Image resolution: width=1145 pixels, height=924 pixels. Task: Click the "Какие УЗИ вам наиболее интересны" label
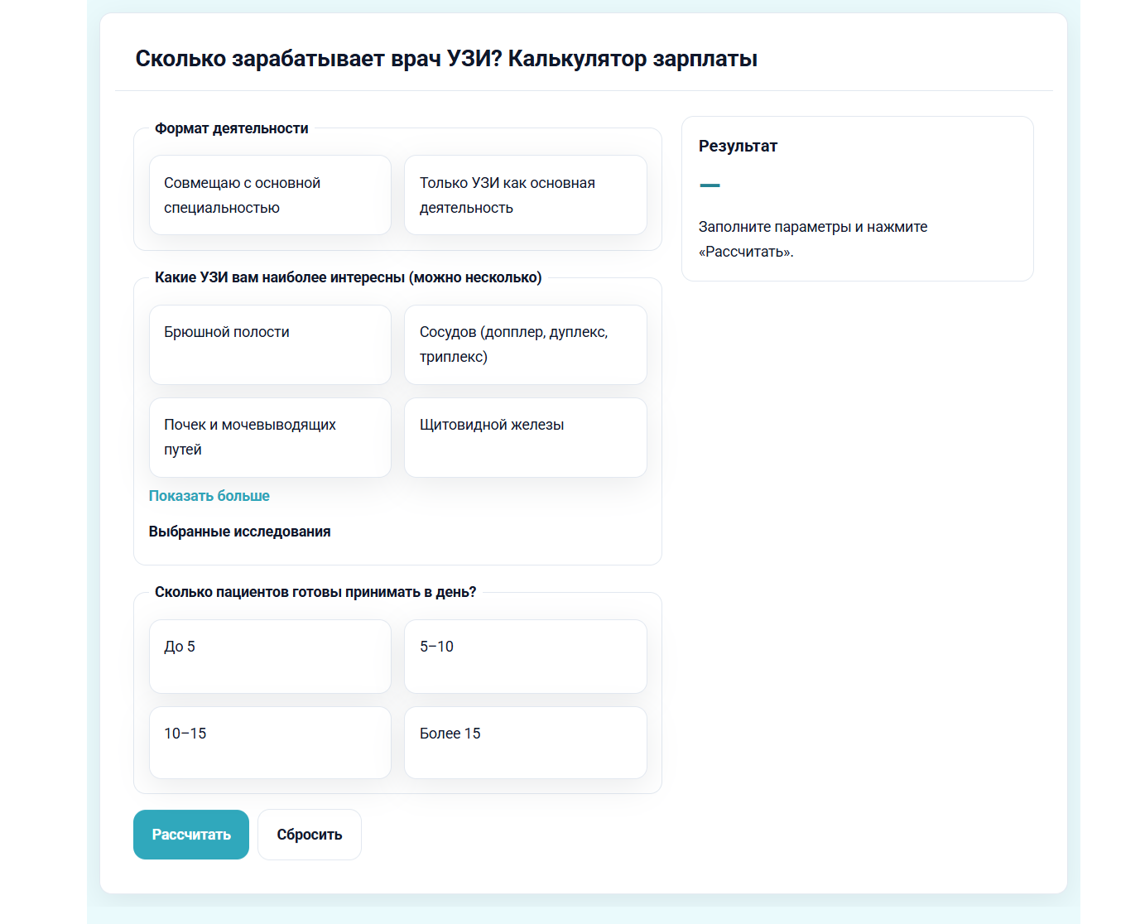coord(348,277)
